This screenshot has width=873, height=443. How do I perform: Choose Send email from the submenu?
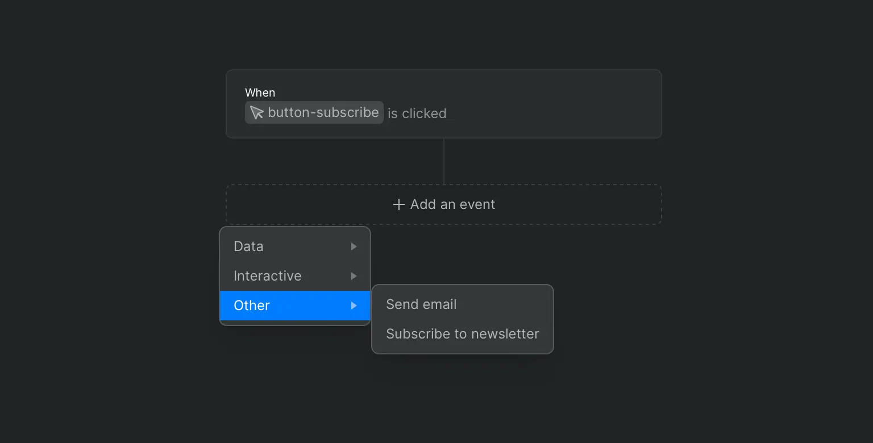click(463, 304)
